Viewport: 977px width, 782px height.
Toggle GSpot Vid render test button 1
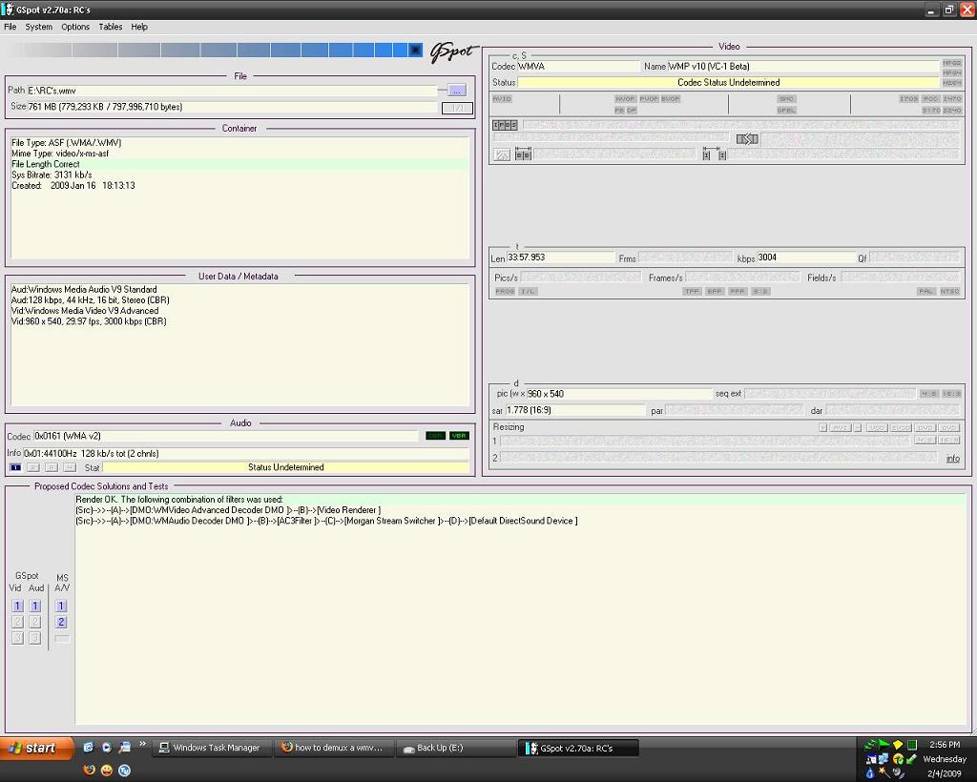coord(17,606)
